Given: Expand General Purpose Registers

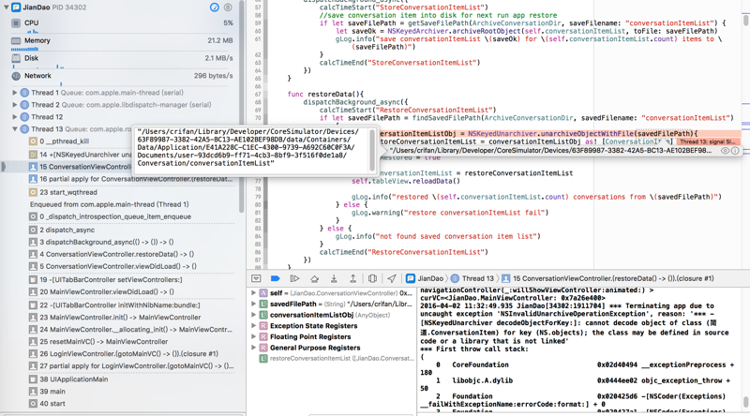Looking at the screenshot, I should coord(253,349).
